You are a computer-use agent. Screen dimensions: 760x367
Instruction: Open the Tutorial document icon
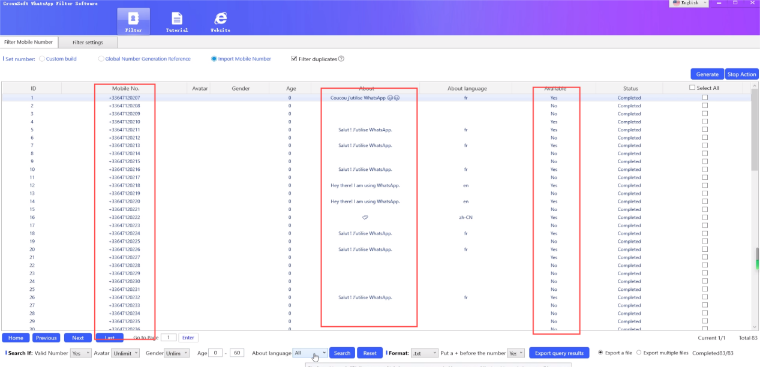click(x=177, y=21)
